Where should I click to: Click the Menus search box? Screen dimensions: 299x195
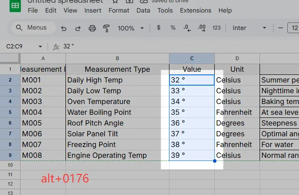pos(31,28)
